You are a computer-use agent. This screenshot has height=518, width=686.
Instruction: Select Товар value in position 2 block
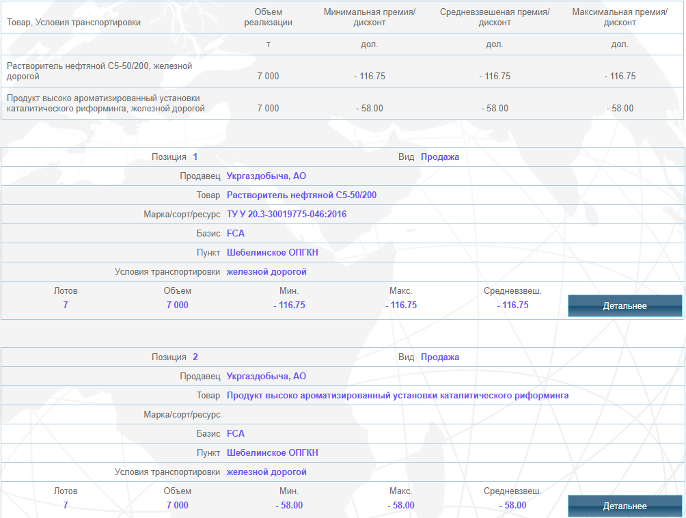point(397,396)
